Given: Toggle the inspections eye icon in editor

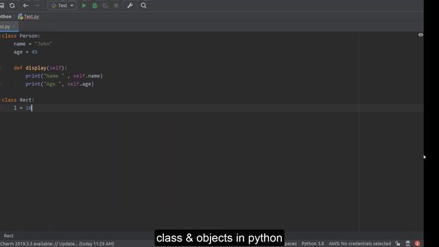Looking at the screenshot, I should (420, 35).
